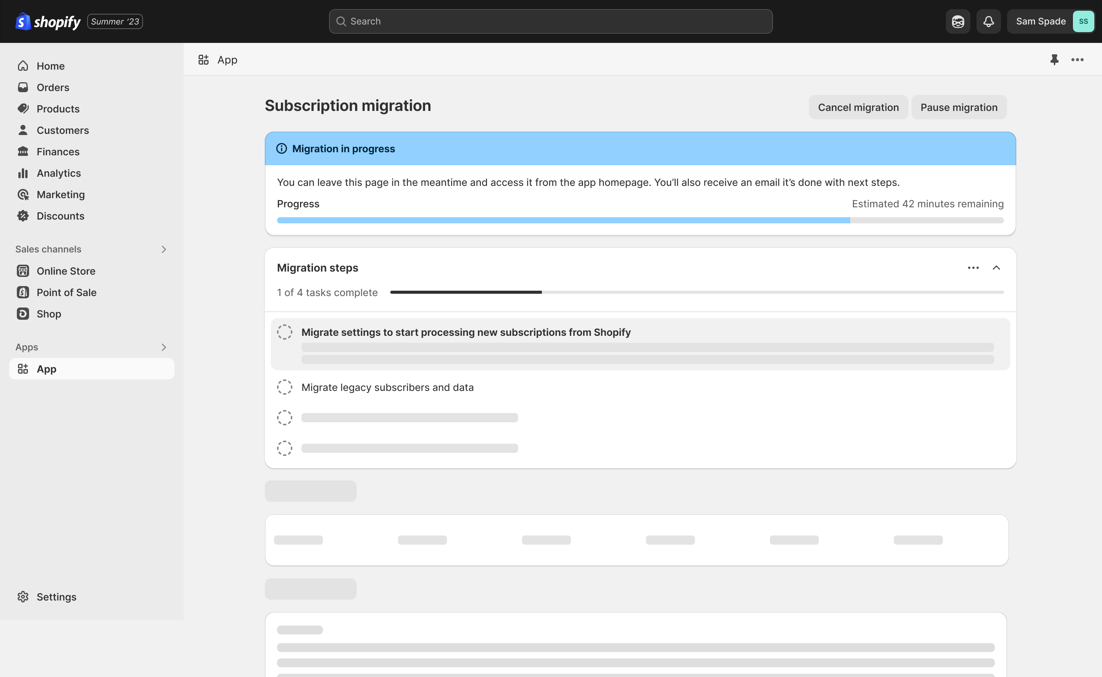Click the Settings gear icon

23,597
